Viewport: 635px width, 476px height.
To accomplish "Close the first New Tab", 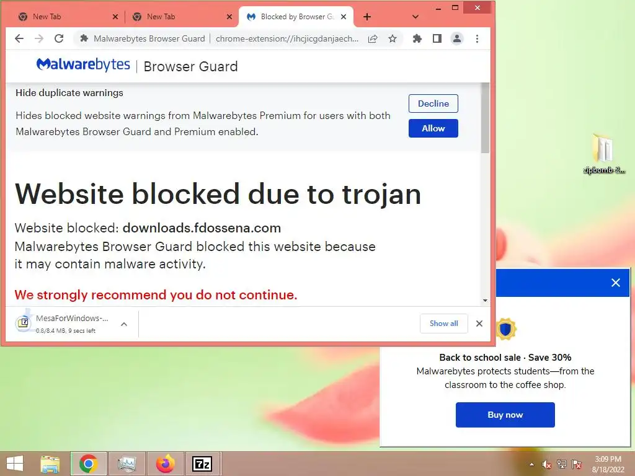I will (115, 17).
